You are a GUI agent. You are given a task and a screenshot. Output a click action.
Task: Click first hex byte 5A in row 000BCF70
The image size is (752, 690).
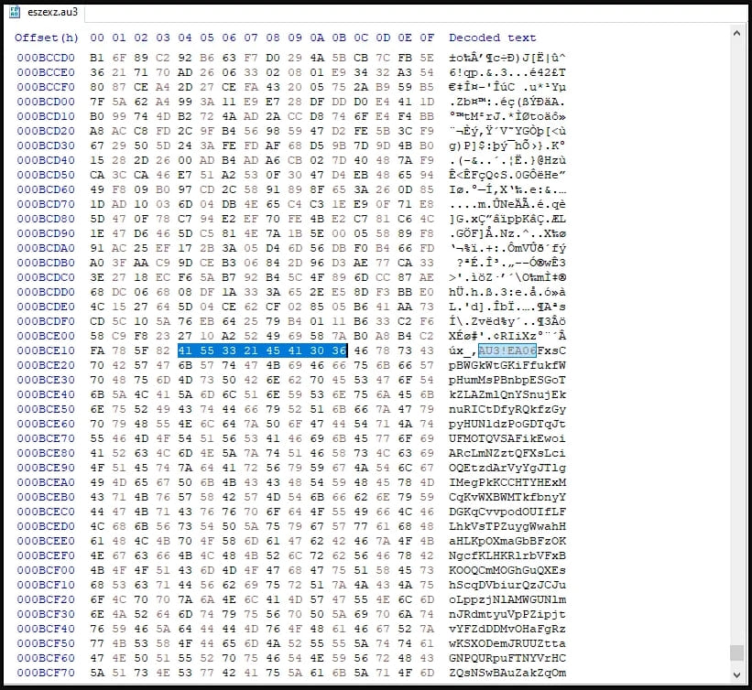[x=97, y=673]
